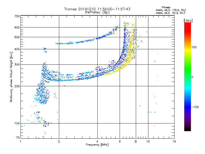Click the colorbar label '-100'
Image resolution: width=205 pixels, height=154 pixels.
click(x=195, y=107)
